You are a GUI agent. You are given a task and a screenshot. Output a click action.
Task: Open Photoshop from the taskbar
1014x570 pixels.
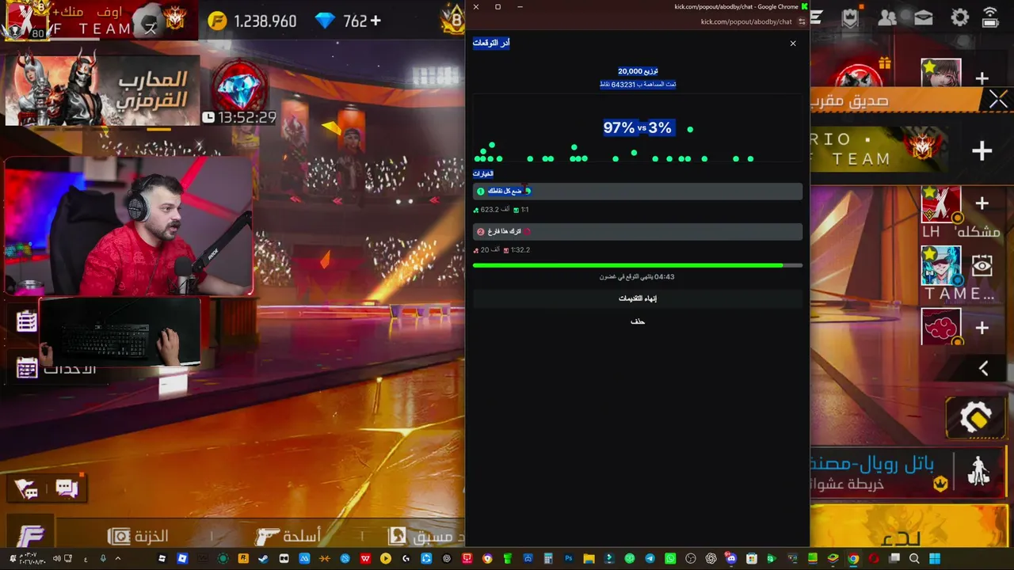[568, 559]
